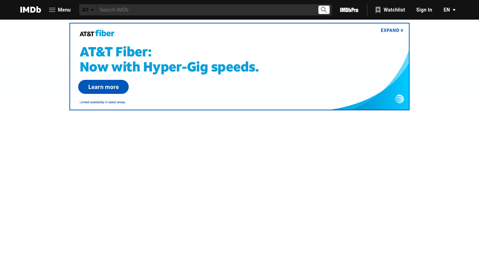479x269 pixels.
Task: Open the Menu label in header
Action: click(64, 10)
